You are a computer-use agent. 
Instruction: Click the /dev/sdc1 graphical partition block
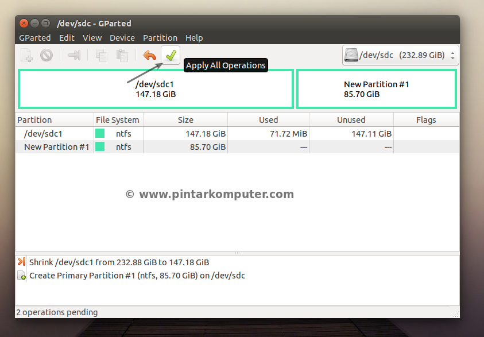point(156,89)
